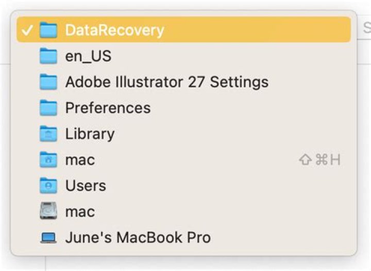
Task: Click the June's MacBook Pro laptop icon
Action: [x=48, y=238]
